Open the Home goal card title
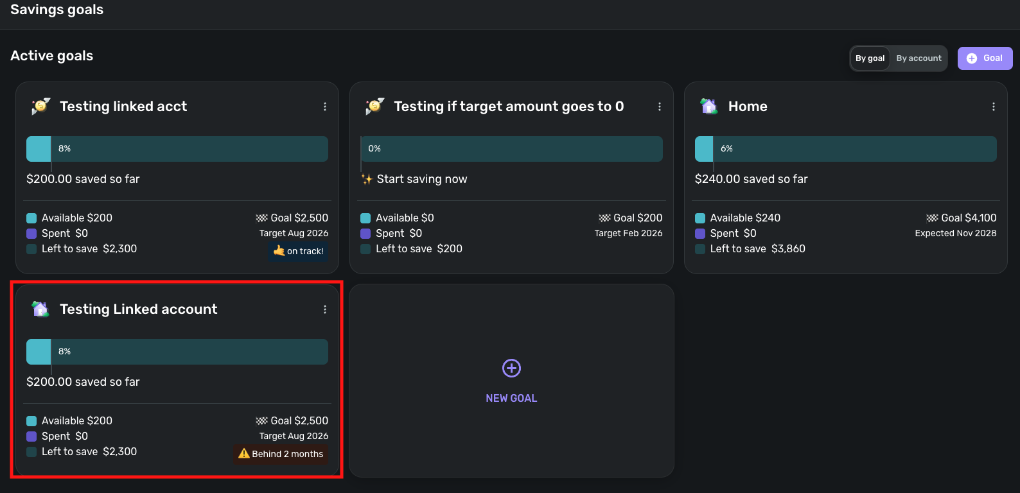This screenshot has height=493, width=1020. [748, 107]
